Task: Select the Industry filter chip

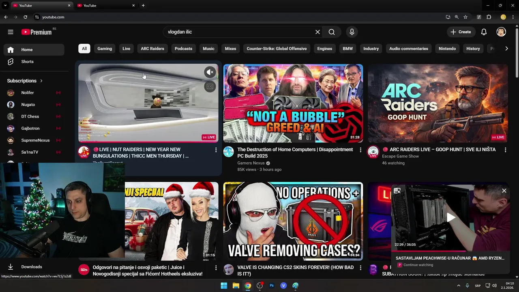Action: (371, 49)
